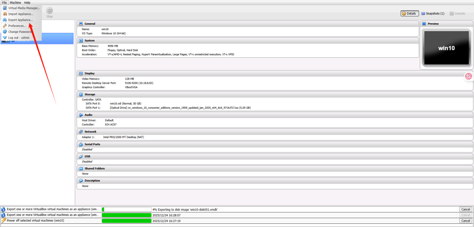Click the pink translate overlay icon
The height and width of the screenshot is (227, 474).
tap(468, 76)
